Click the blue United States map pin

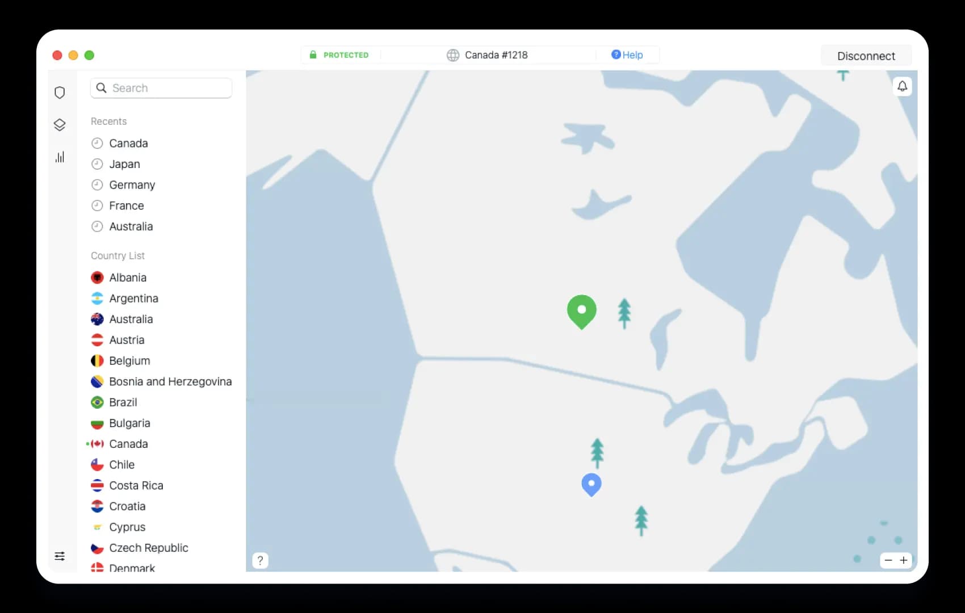[591, 485]
